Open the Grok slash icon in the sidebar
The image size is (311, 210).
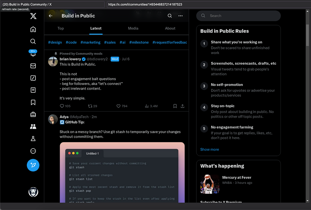click(x=33, y=78)
